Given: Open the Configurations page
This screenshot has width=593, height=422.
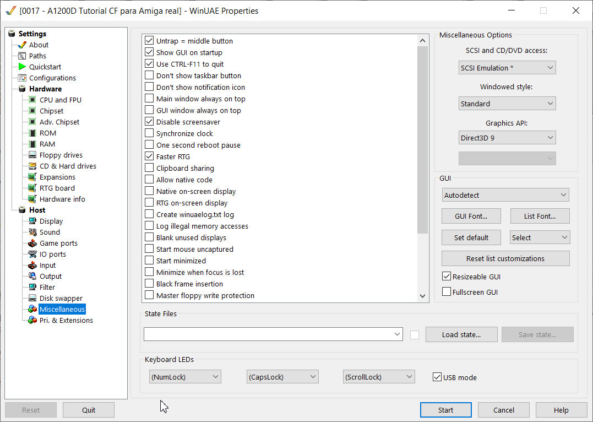Looking at the screenshot, I should click(x=52, y=78).
